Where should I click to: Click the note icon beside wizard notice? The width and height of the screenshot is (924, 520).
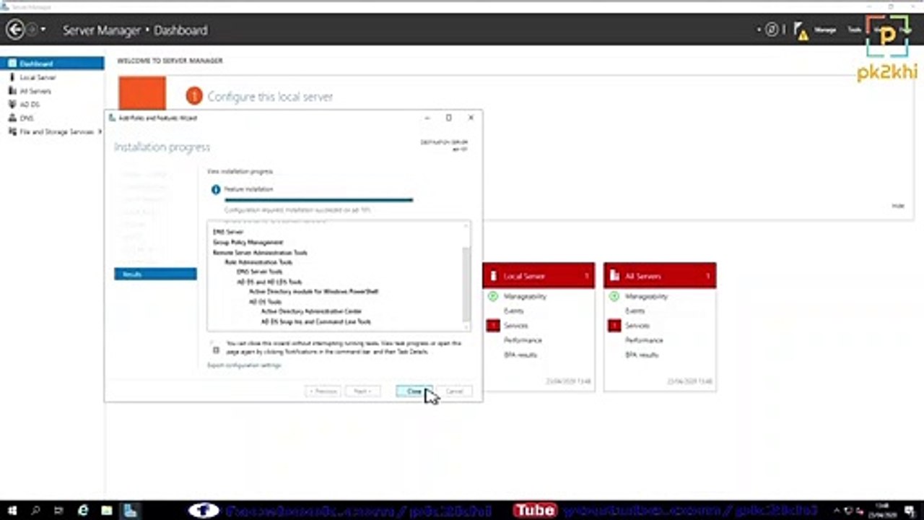216,350
